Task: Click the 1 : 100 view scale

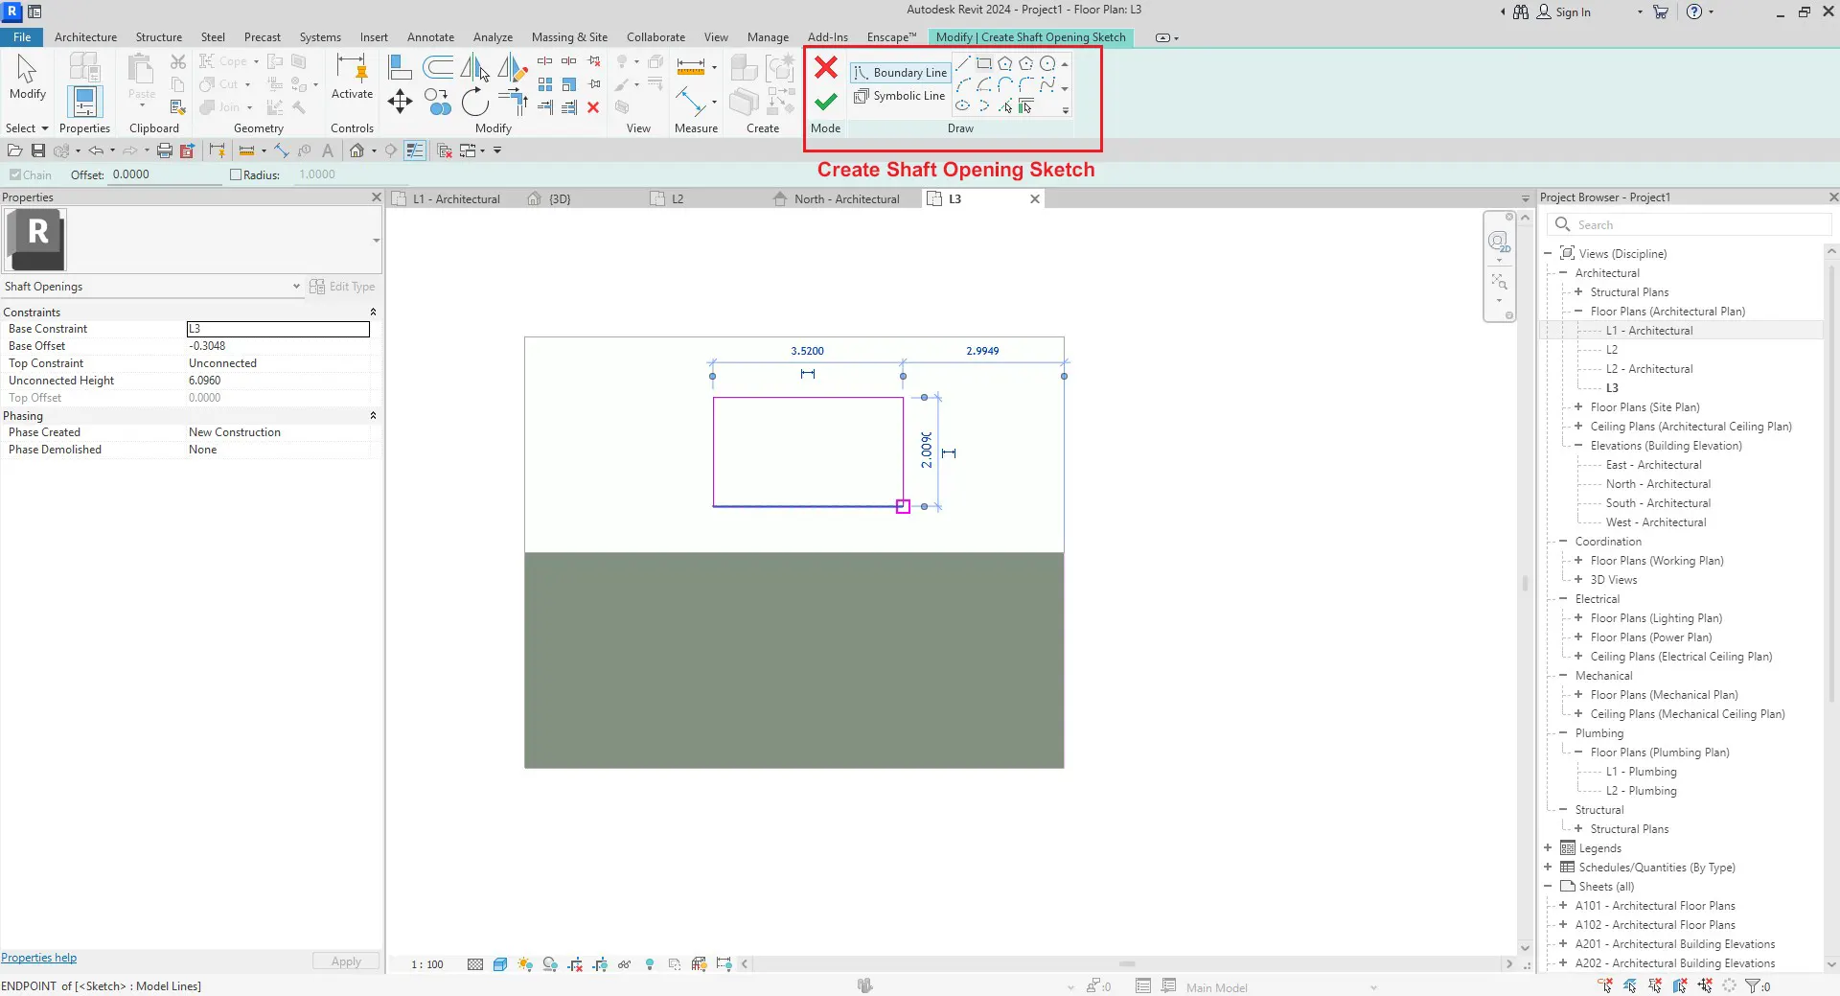Action: click(427, 964)
